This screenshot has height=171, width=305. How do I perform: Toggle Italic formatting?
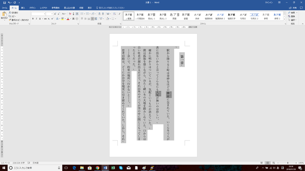pos(36,19)
